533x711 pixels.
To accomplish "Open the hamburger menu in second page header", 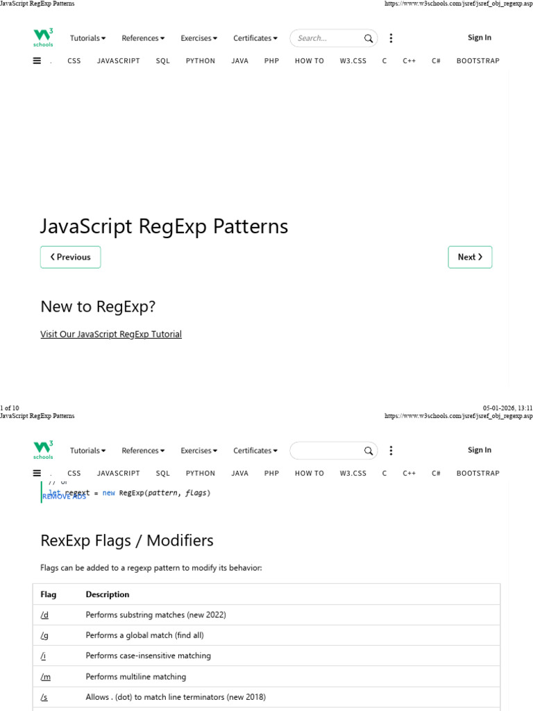I will point(37,473).
